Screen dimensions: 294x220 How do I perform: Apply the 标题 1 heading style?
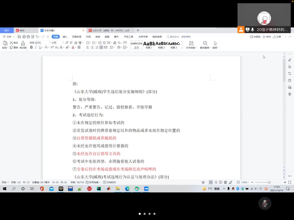click(149, 45)
